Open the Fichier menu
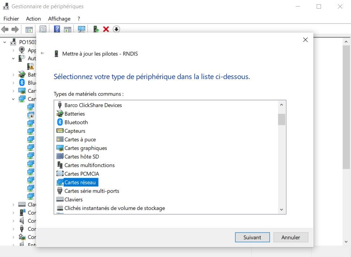The width and height of the screenshot is (351, 257). (x=11, y=19)
